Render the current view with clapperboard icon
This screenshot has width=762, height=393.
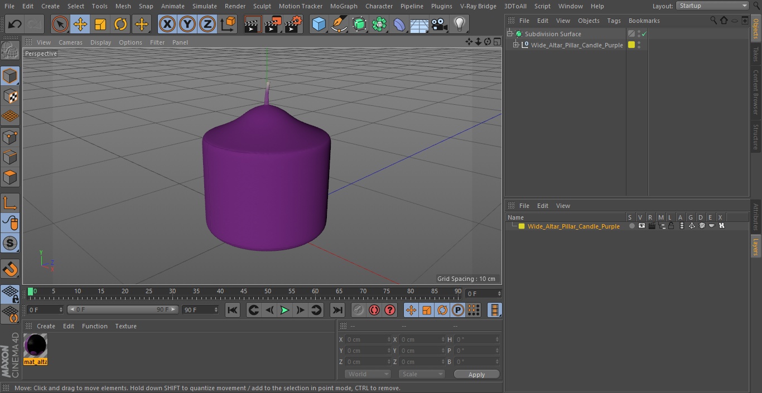coord(252,24)
